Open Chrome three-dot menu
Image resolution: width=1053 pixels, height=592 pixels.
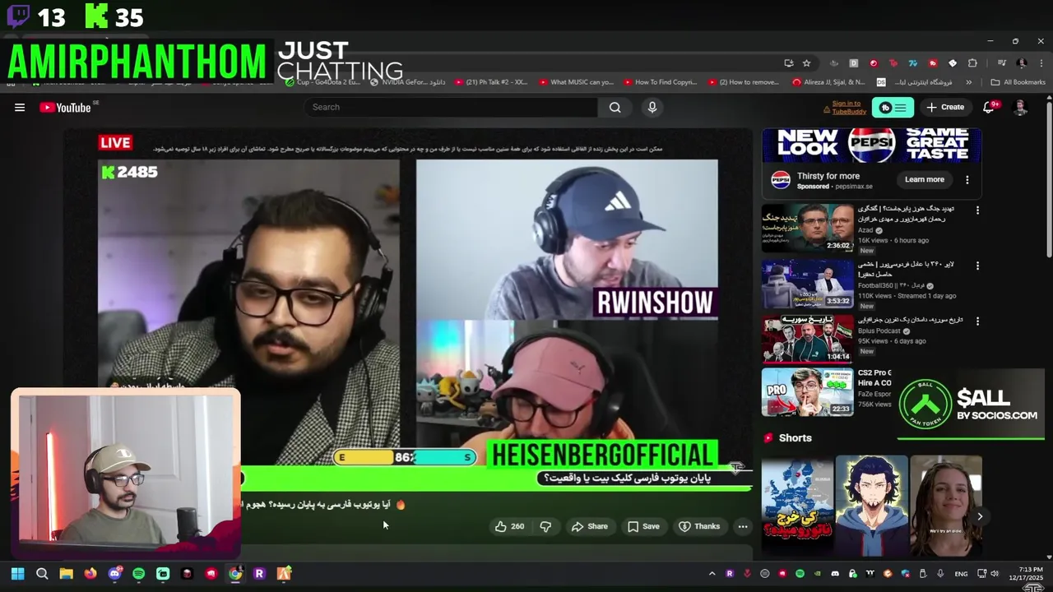[x=1040, y=63]
